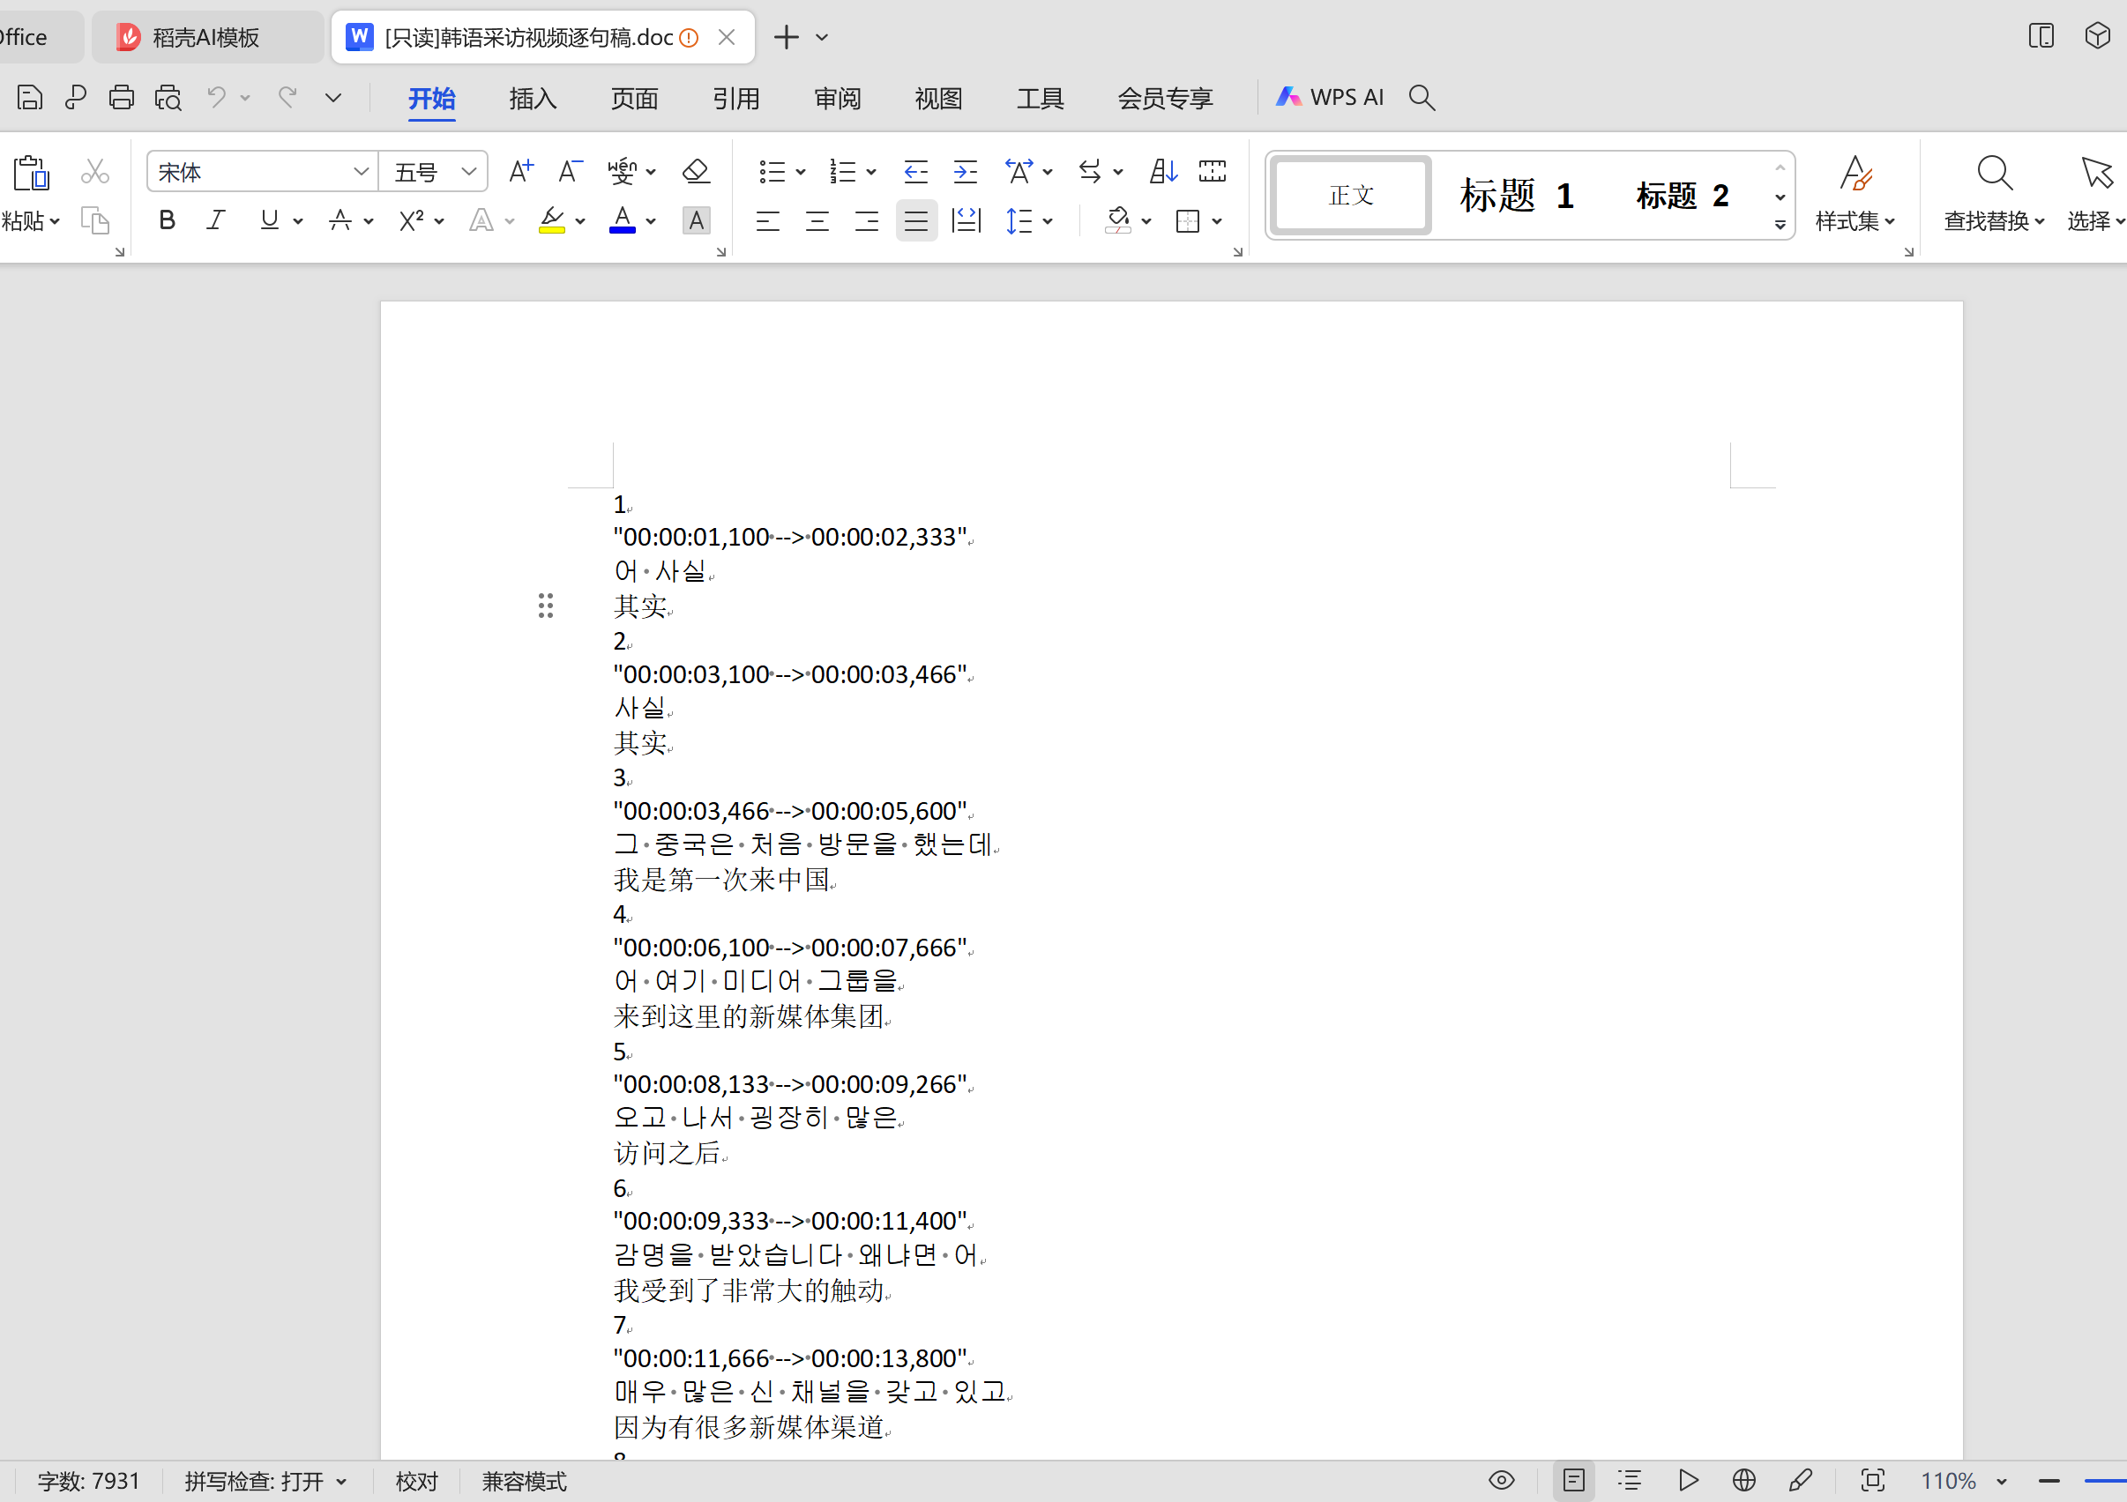Click the Undo arrow icon
The image size is (2127, 1502).
click(x=216, y=96)
